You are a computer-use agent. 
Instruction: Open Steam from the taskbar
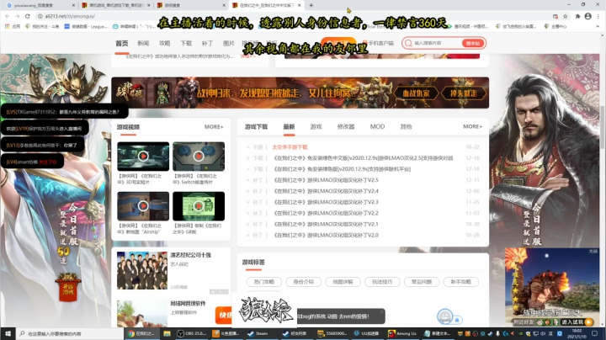[258, 333]
